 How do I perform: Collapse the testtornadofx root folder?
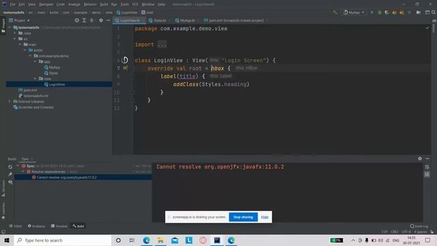10,27
